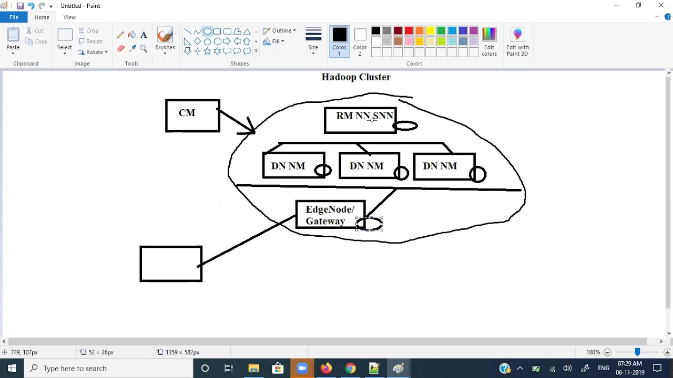Open Edit with Paint 3D

517,42
